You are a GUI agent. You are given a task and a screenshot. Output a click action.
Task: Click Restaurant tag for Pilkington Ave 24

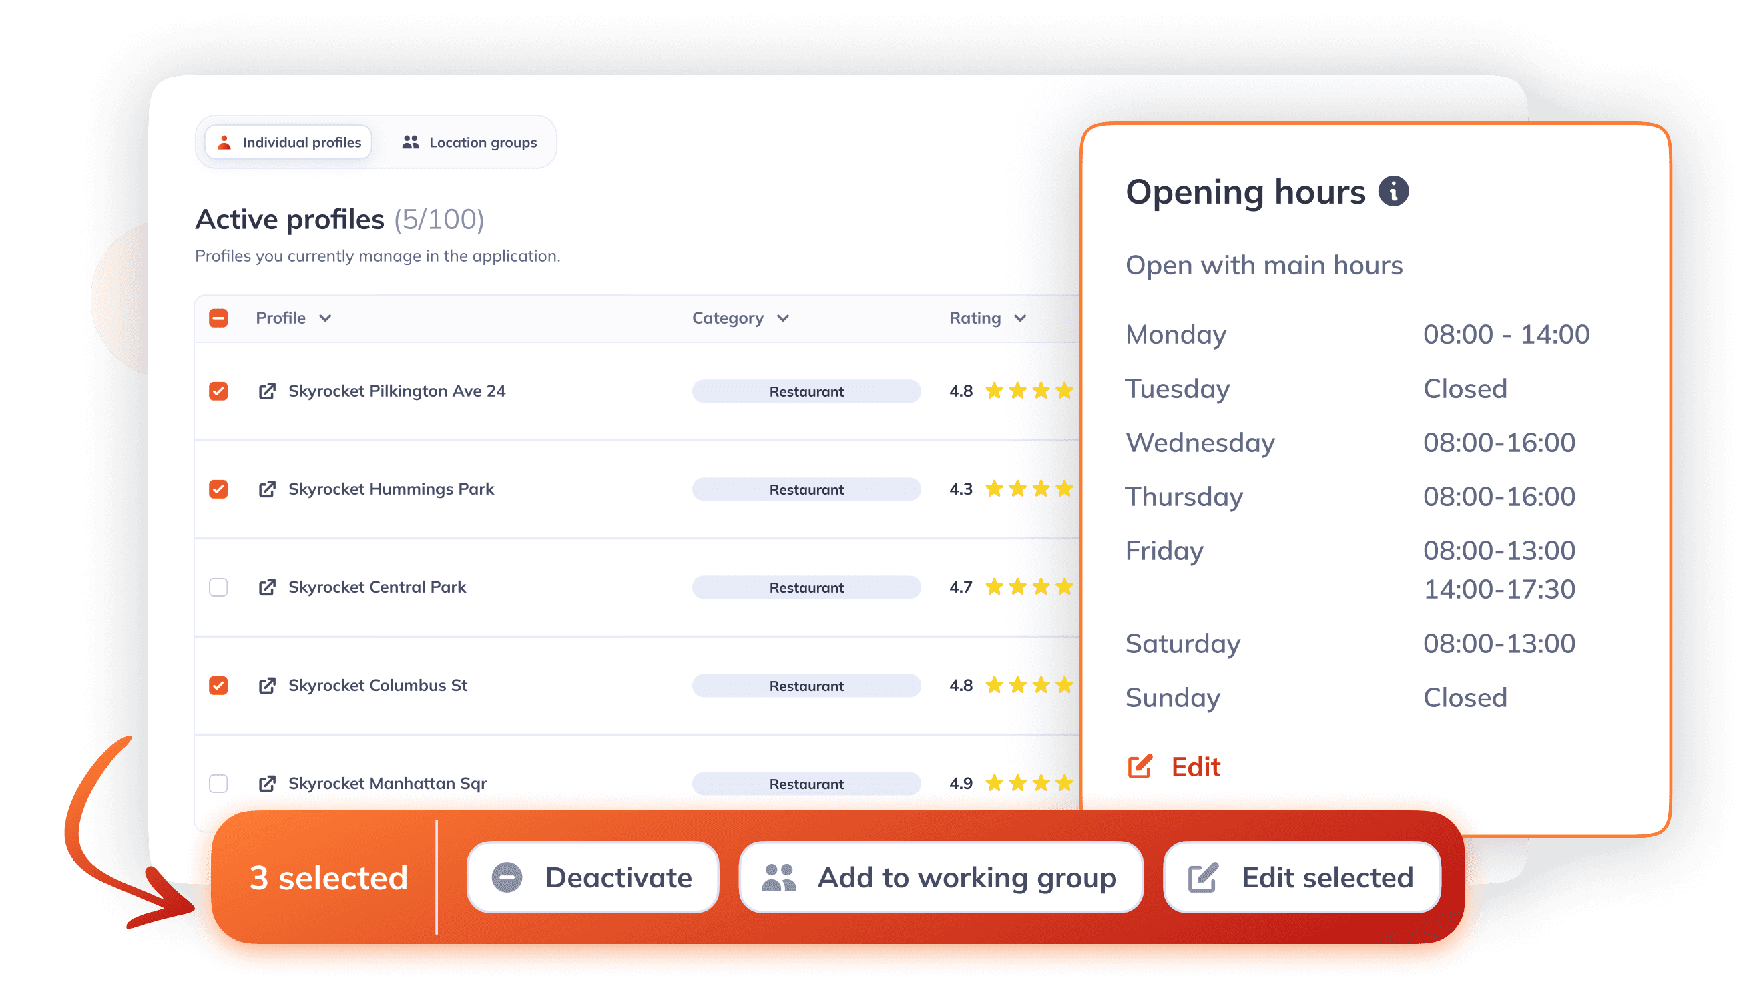click(x=806, y=391)
